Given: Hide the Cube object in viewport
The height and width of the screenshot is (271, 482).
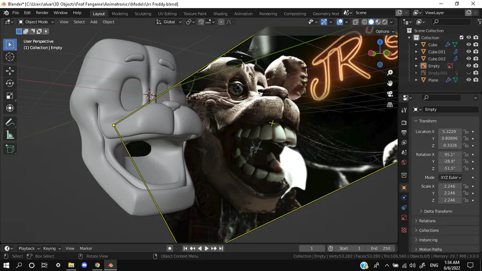Looking at the screenshot, I should pos(469,44).
